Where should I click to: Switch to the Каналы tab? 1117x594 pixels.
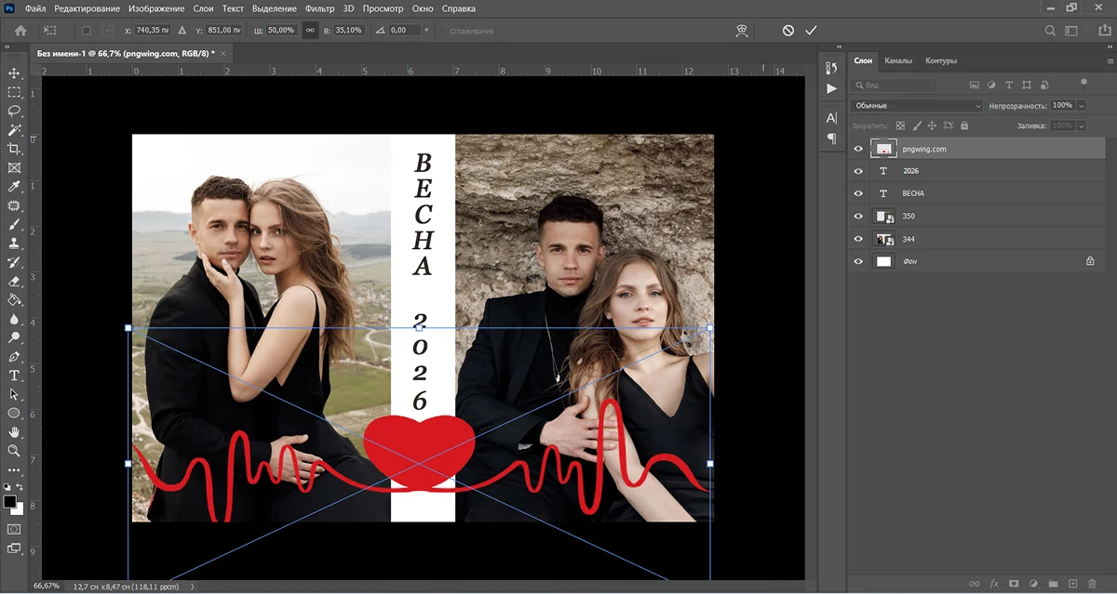(898, 61)
